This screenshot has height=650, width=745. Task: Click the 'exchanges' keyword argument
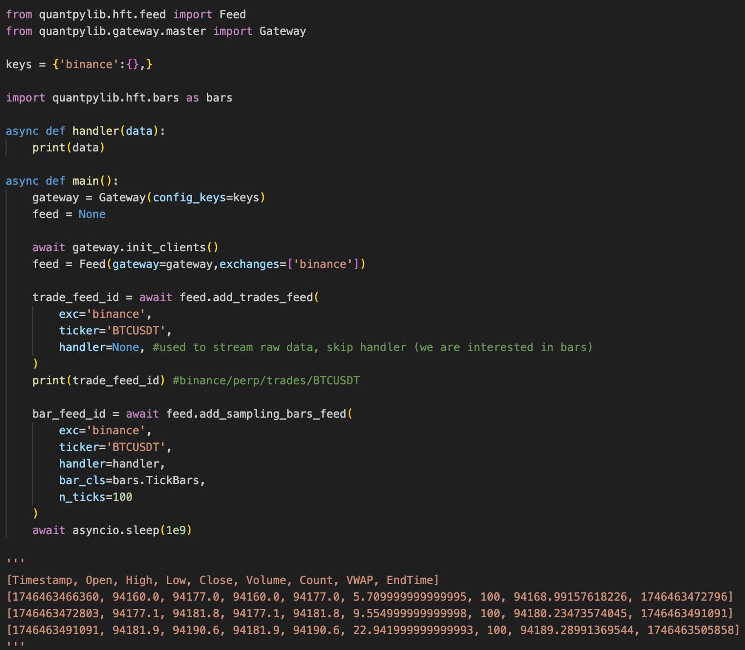click(x=249, y=264)
